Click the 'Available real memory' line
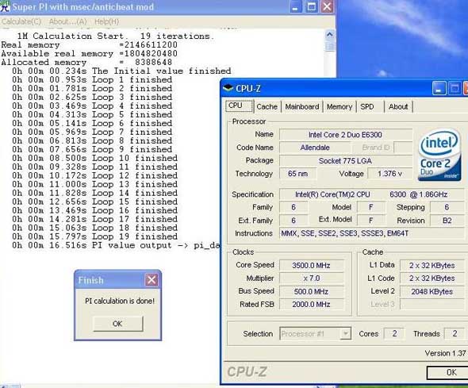 pyautogui.click(x=90, y=54)
